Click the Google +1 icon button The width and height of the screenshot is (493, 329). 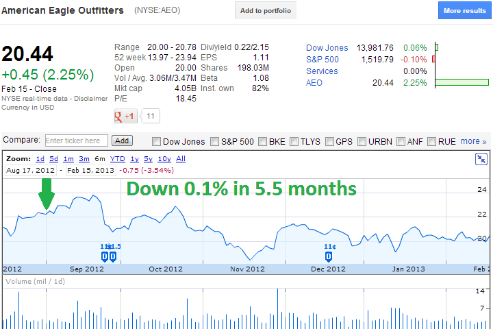pos(125,116)
